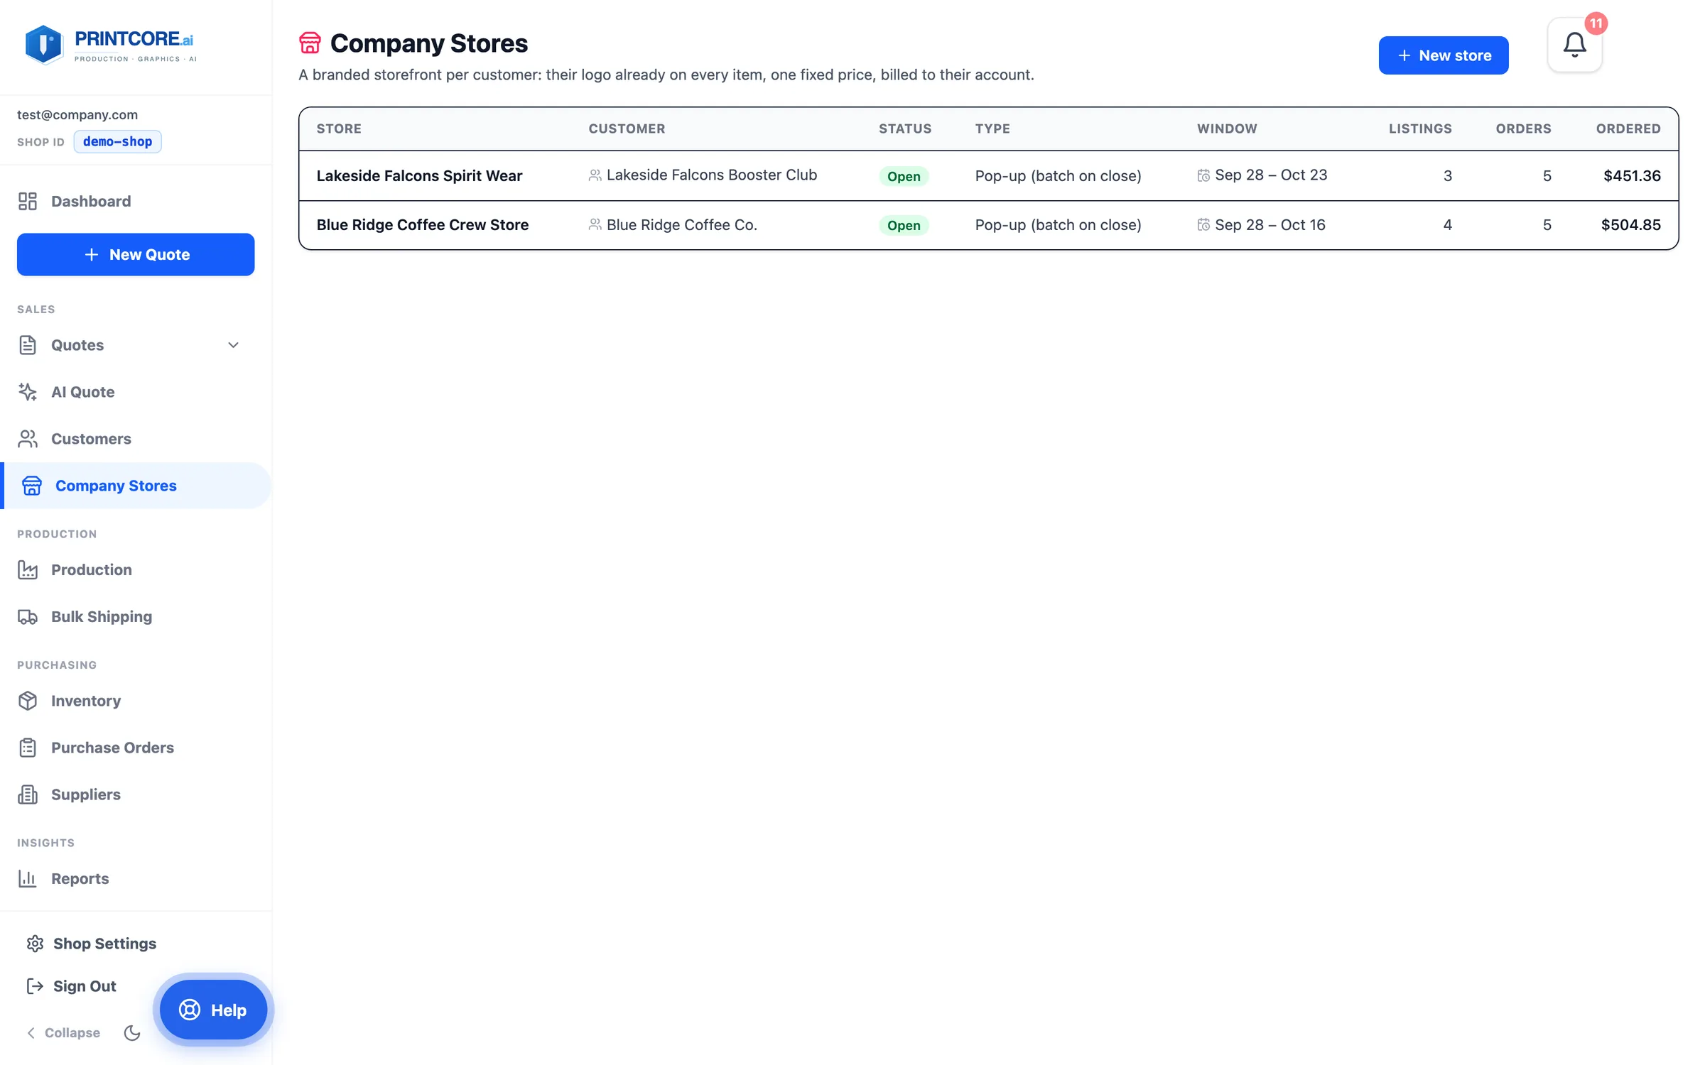Click the Reports bar chart icon
The image size is (1705, 1065).
pyautogui.click(x=28, y=878)
